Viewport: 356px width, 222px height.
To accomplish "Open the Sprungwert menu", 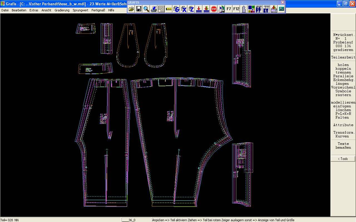I will click(x=80, y=10).
